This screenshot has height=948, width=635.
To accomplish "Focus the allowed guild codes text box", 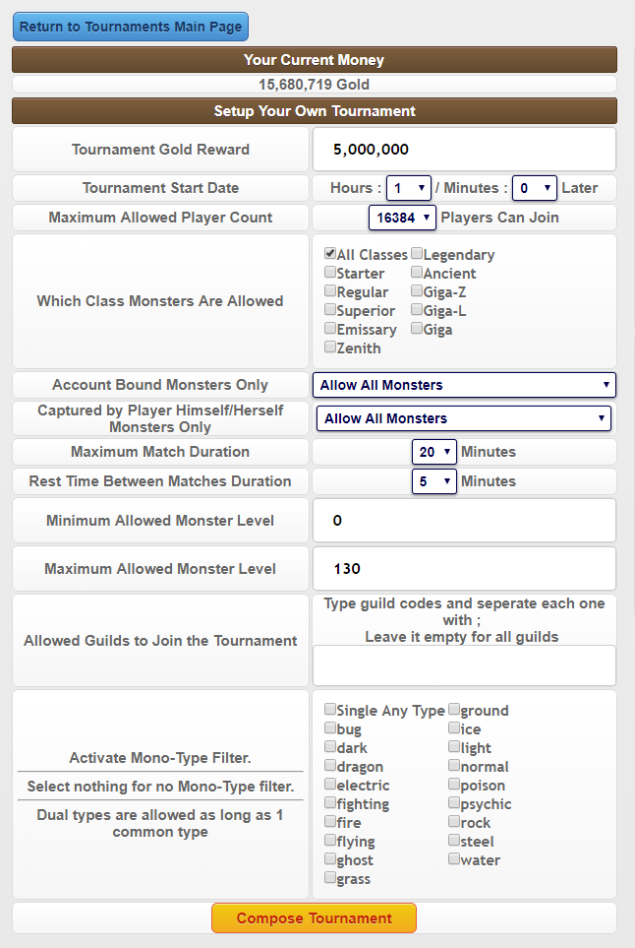I will pos(464,665).
